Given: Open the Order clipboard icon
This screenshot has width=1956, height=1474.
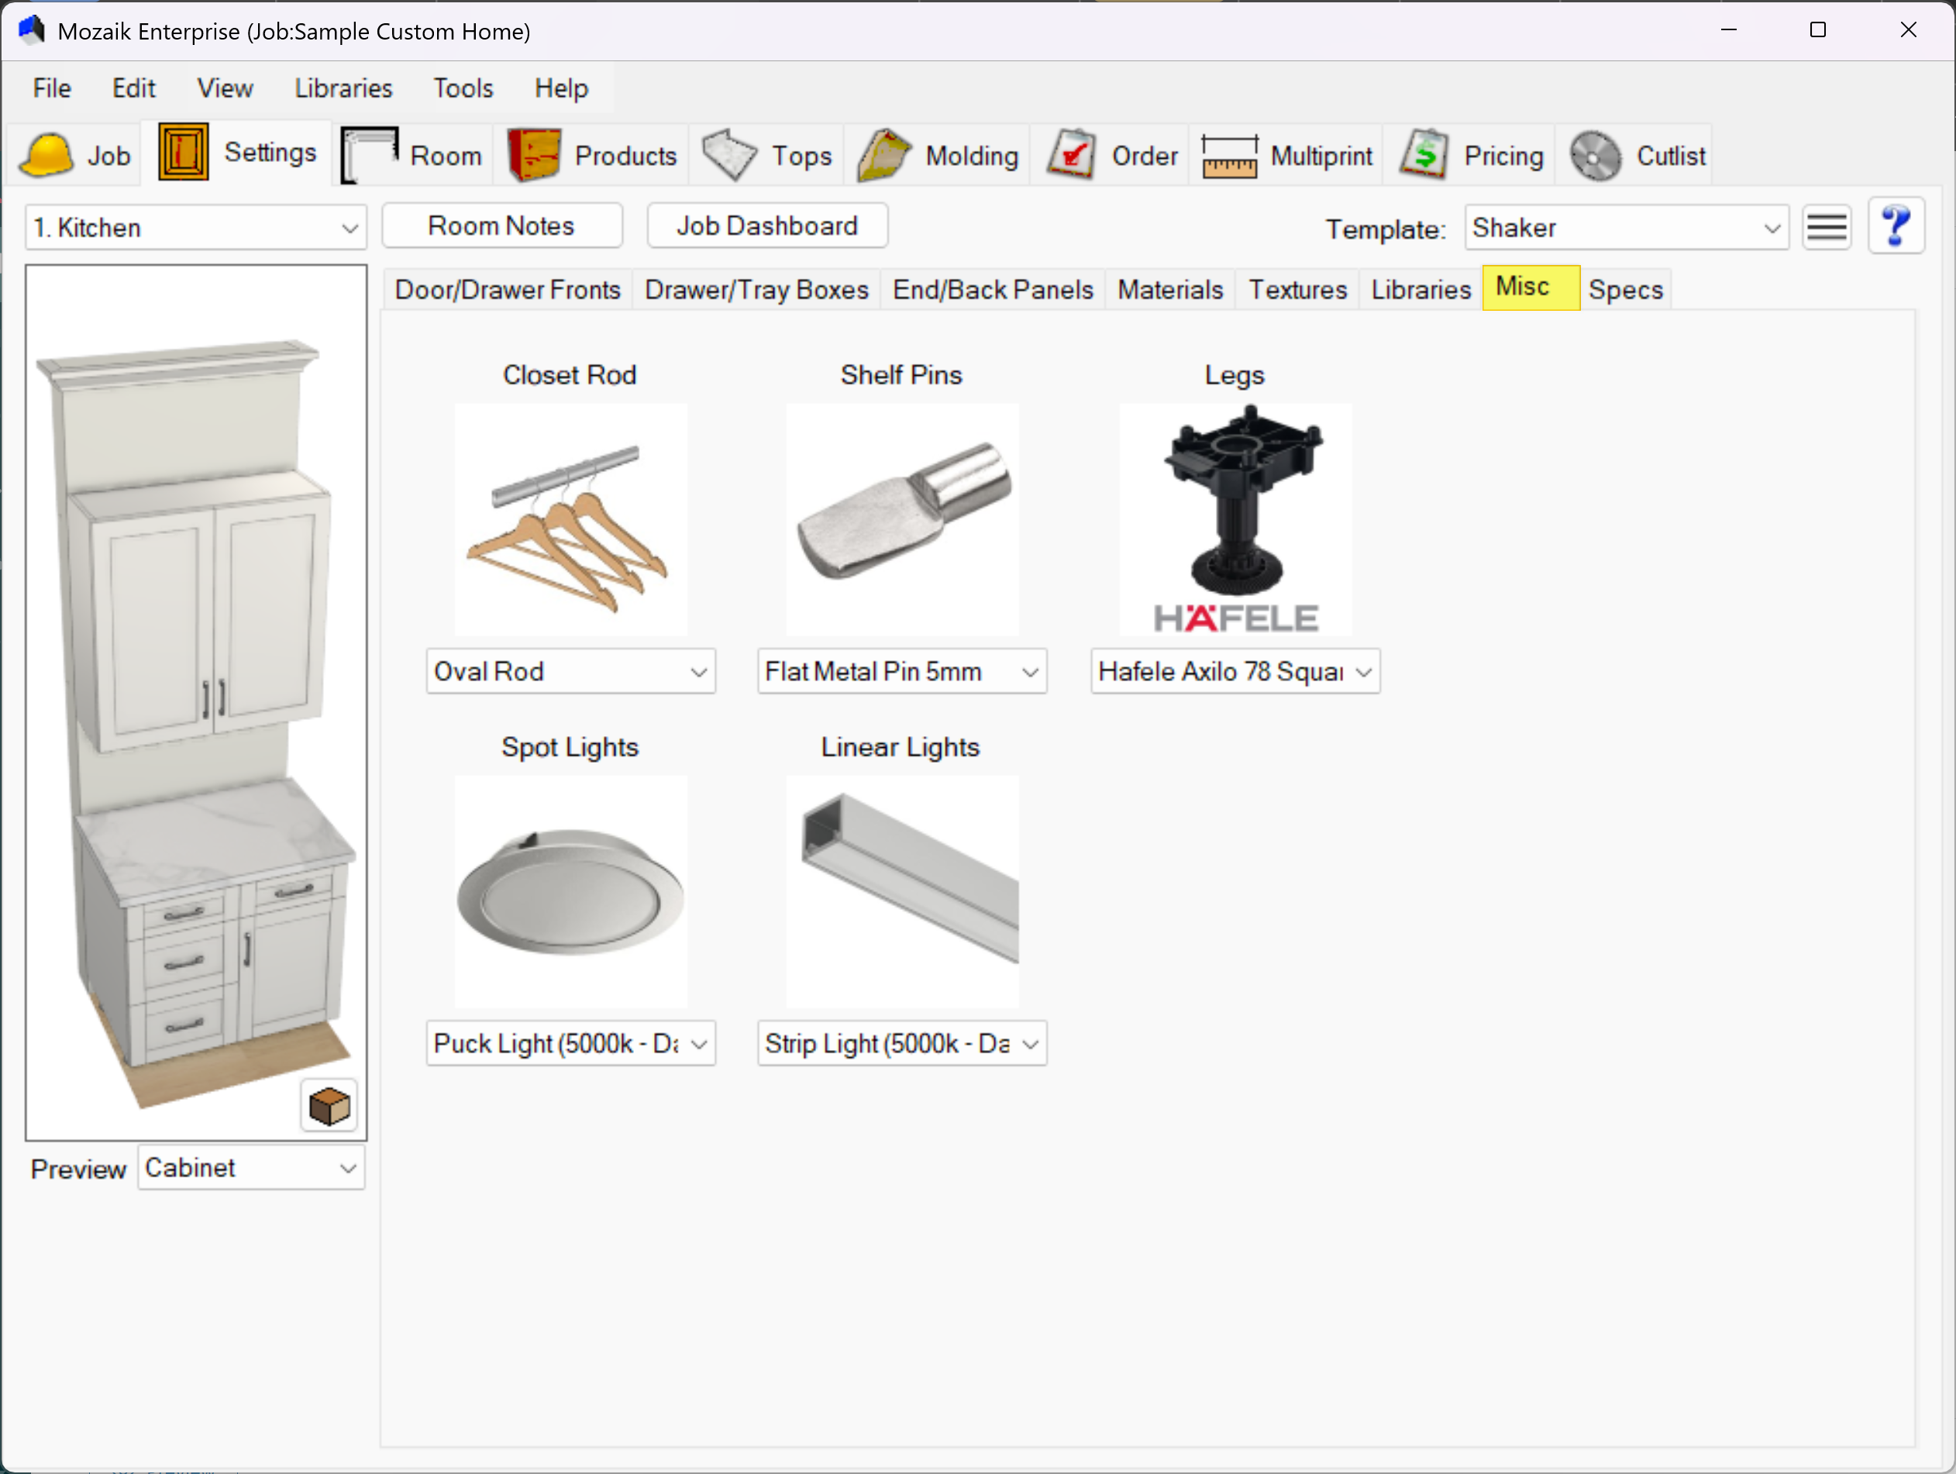Looking at the screenshot, I should pos(1072,156).
